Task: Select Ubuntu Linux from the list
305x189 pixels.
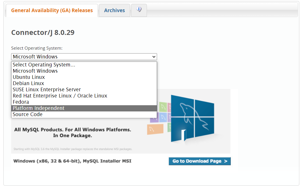Action: [x=84, y=77]
